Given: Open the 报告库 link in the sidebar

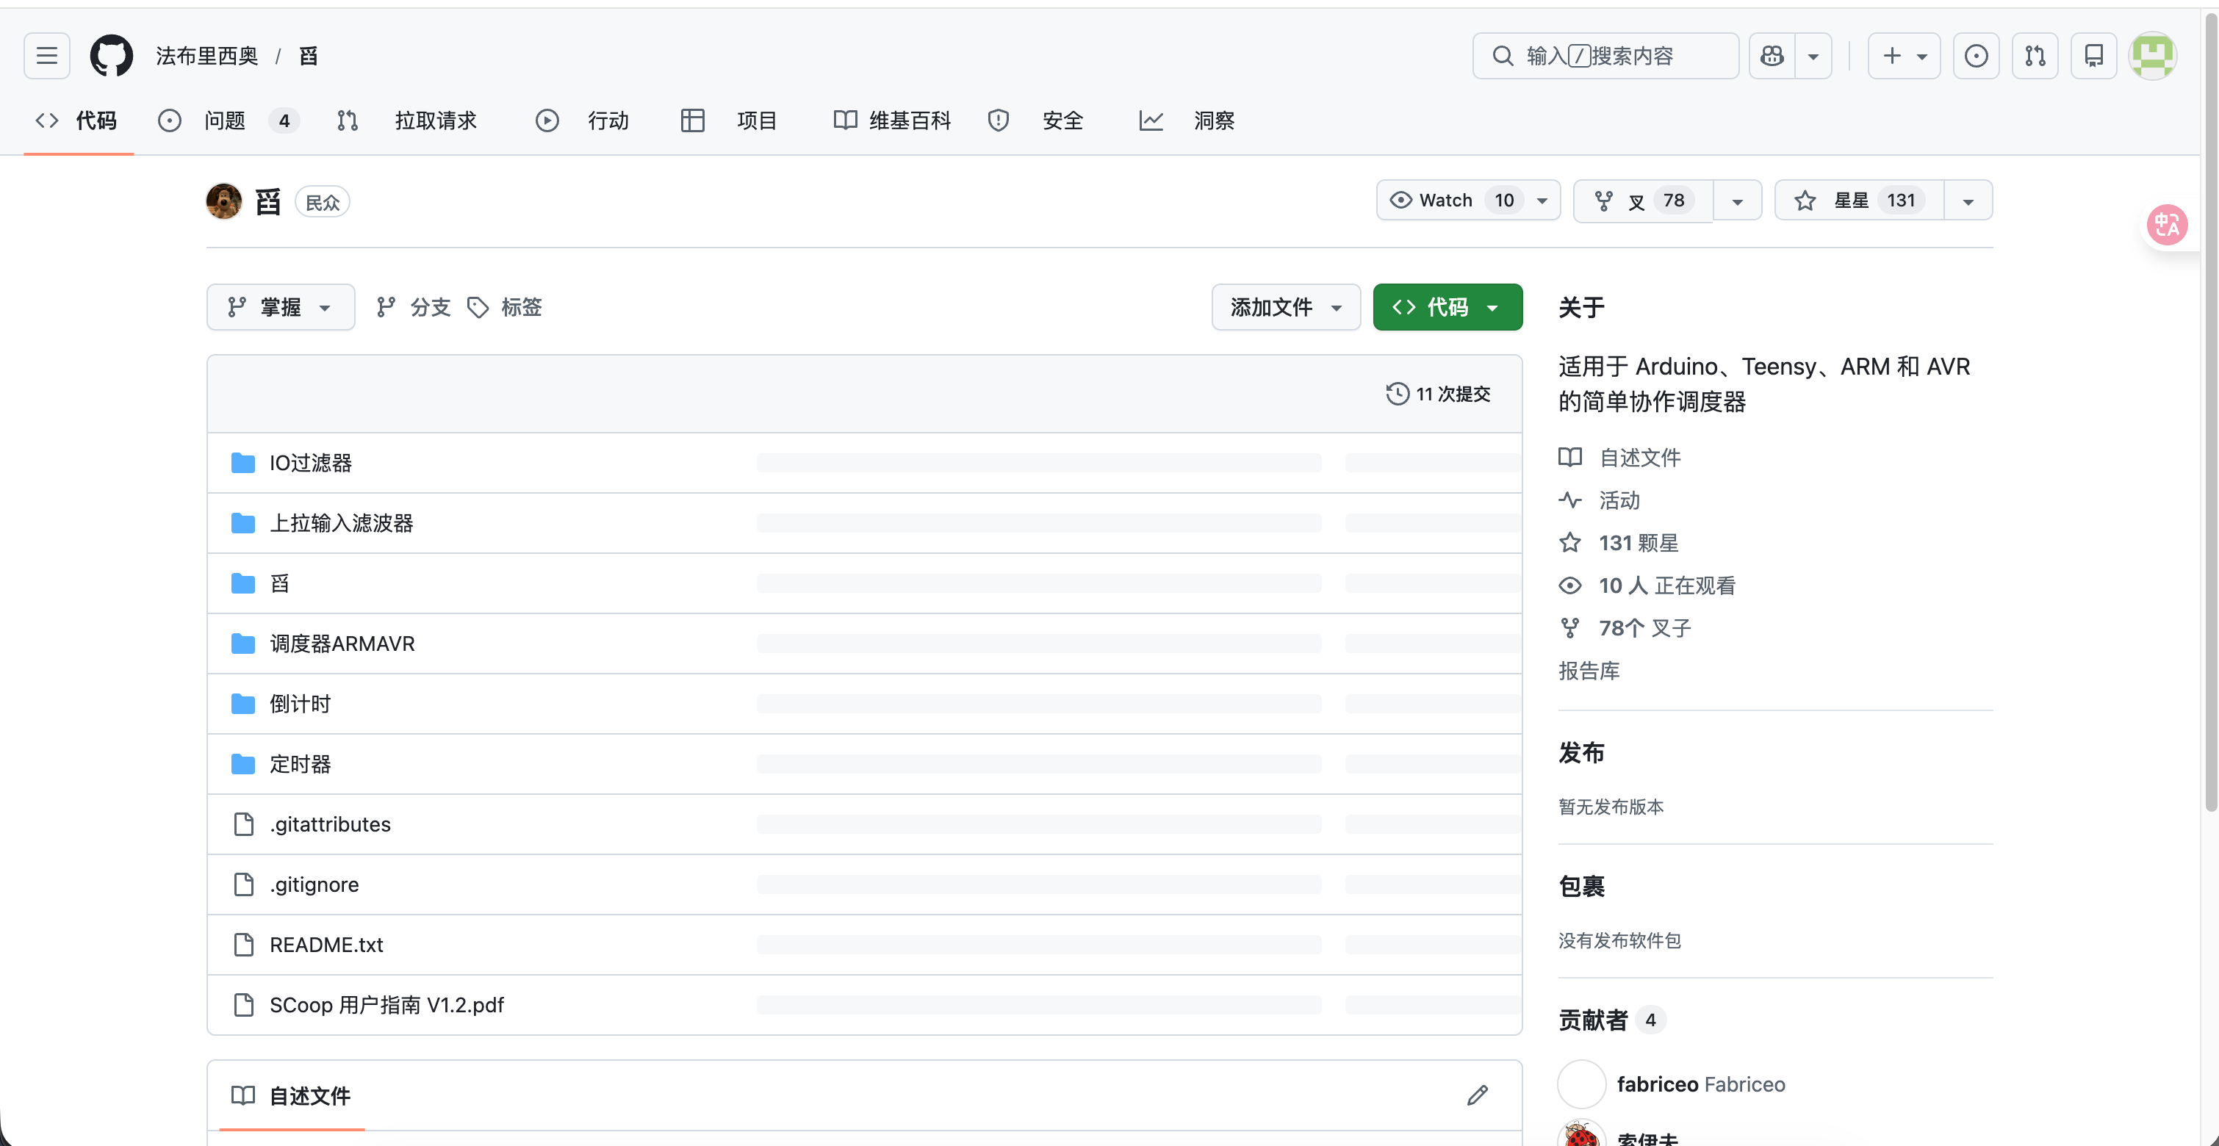Looking at the screenshot, I should point(1589,671).
